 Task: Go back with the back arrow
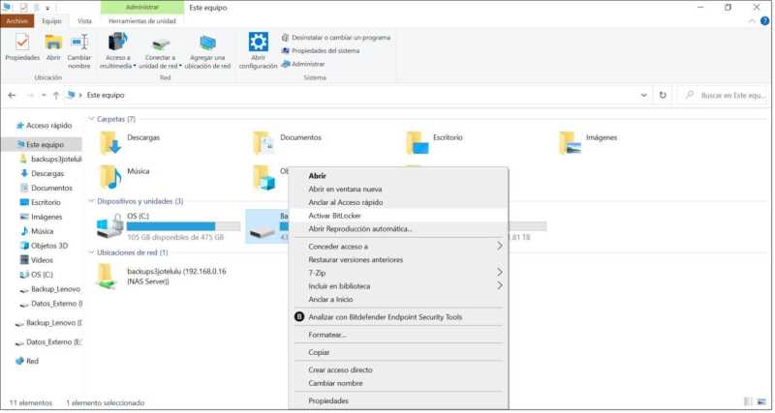[12, 95]
